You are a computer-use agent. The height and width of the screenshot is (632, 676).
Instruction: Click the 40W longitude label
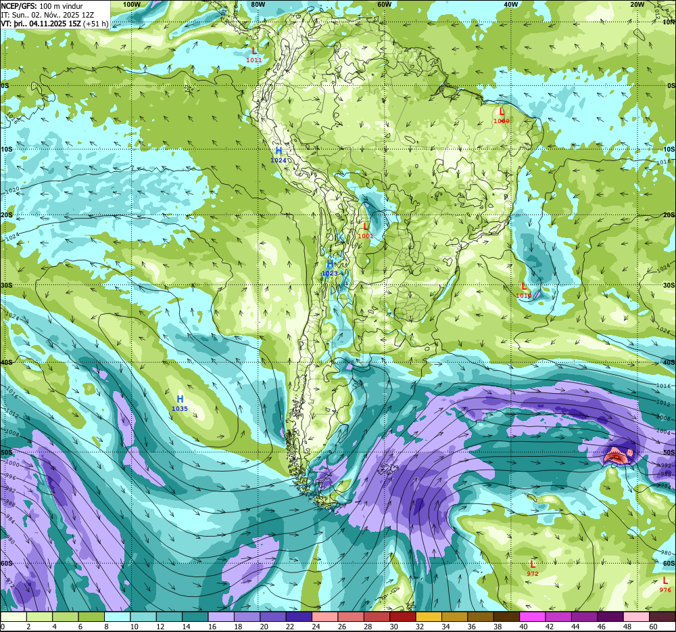(510, 4)
